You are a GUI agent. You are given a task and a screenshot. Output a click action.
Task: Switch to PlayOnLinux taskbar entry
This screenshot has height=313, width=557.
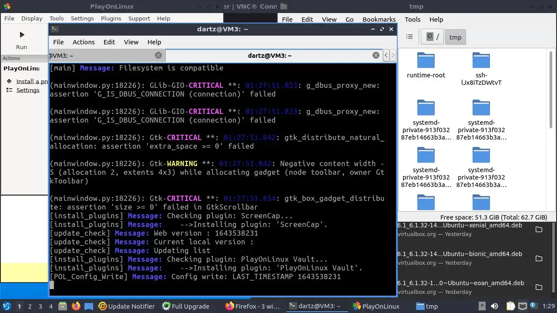376,306
